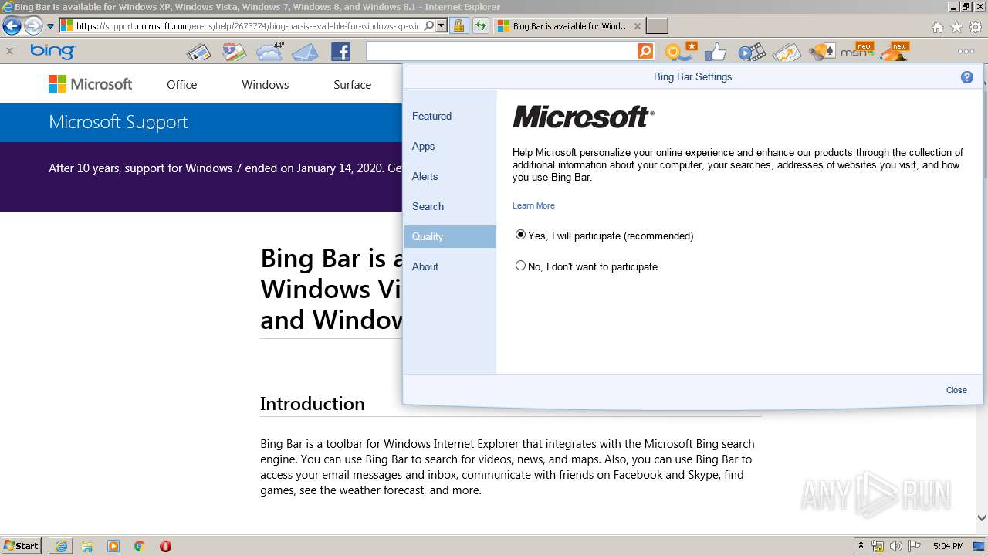The height and width of the screenshot is (556, 988).
Task: Open the Bing Bar Settings help icon
Action: (x=967, y=77)
